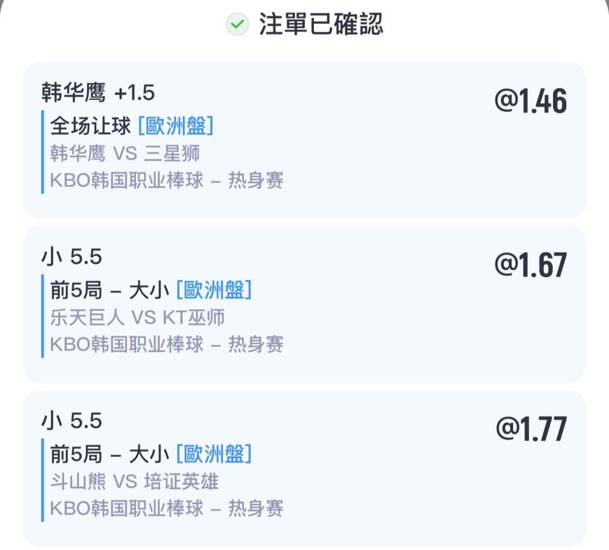Image resolution: width=609 pixels, height=550 pixels.
Task: Tap the @1.77 odds value
Action: [x=531, y=429]
